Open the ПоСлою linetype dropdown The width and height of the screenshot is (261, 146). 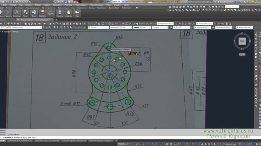click(x=121, y=27)
